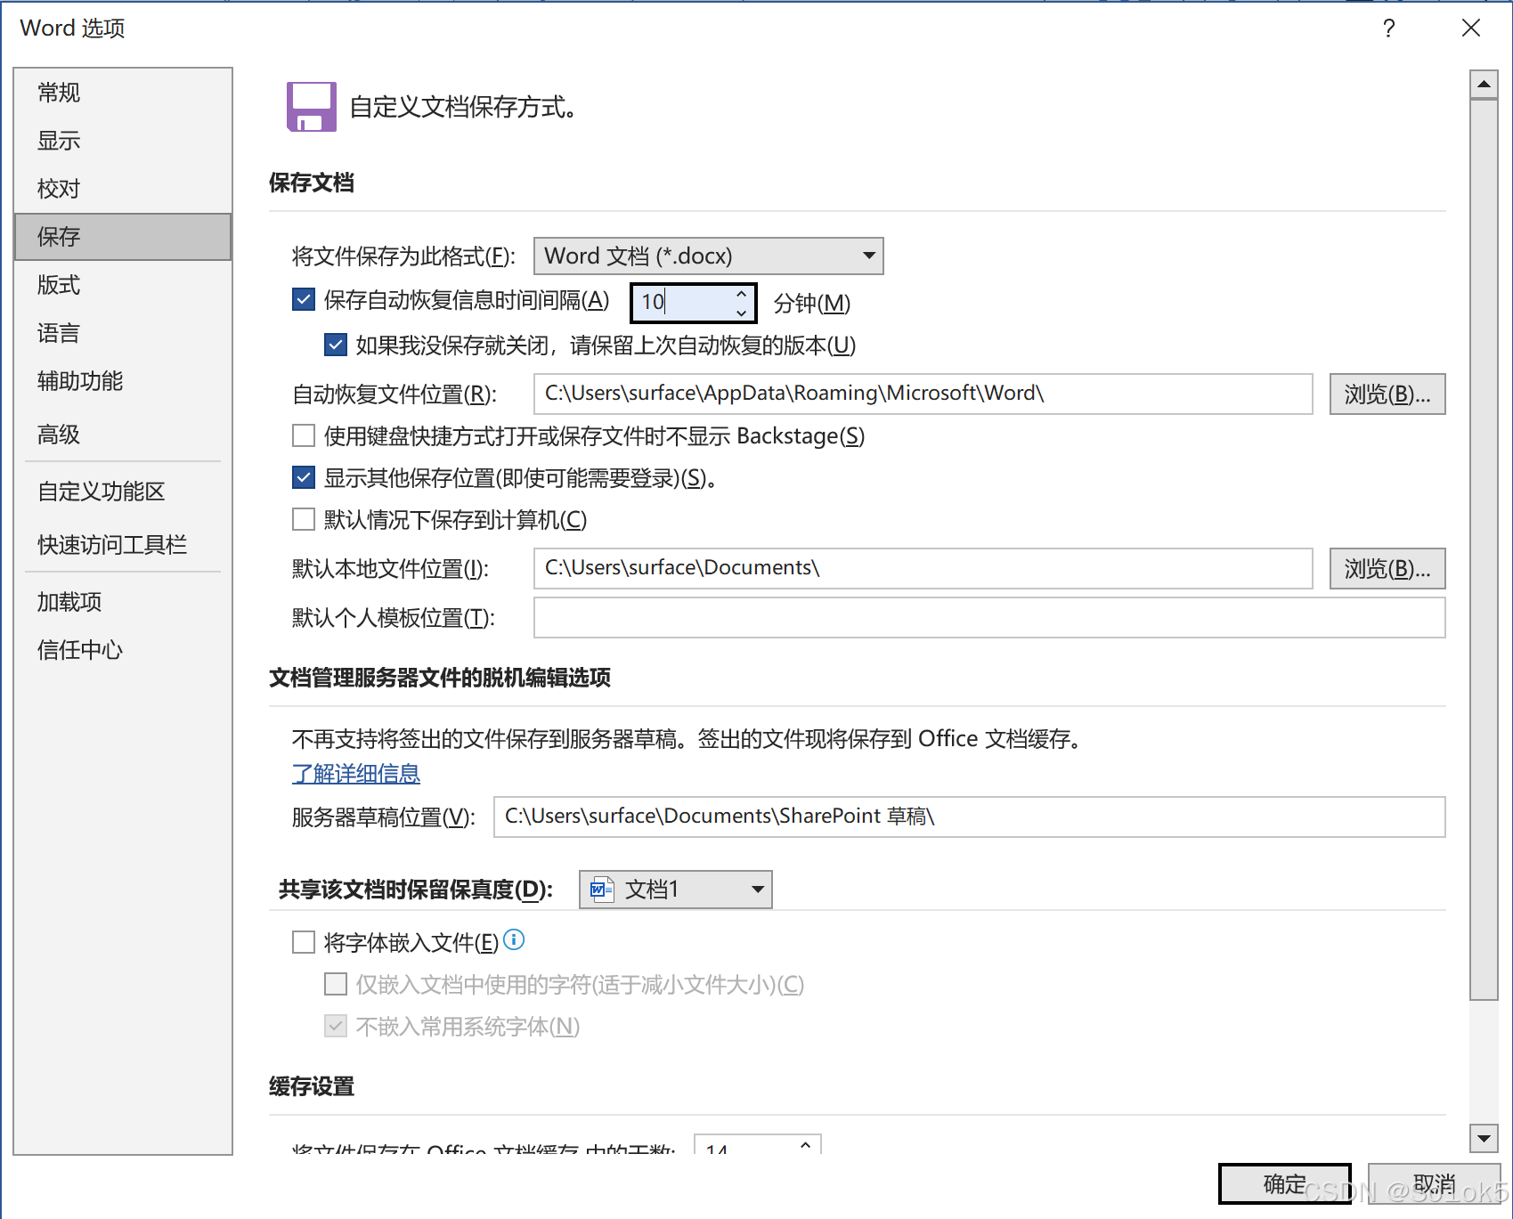Click the Word document icon in 文档1 dropdown
The image size is (1513, 1219).
click(x=602, y=890)
